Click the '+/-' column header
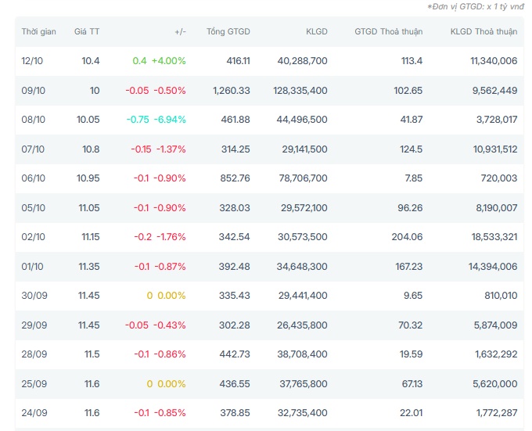532x431 pixels. [180, 31]
